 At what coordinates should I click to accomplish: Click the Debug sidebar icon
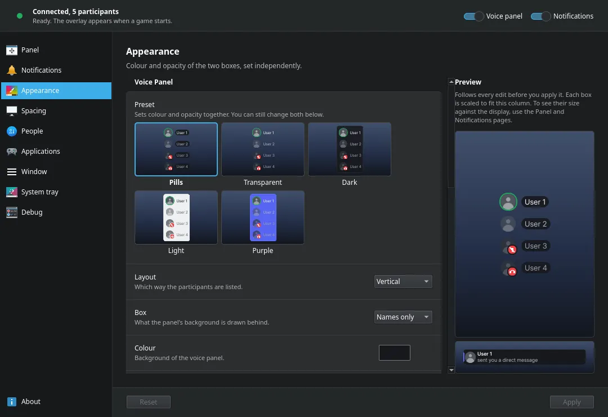[x=12, y=212]
